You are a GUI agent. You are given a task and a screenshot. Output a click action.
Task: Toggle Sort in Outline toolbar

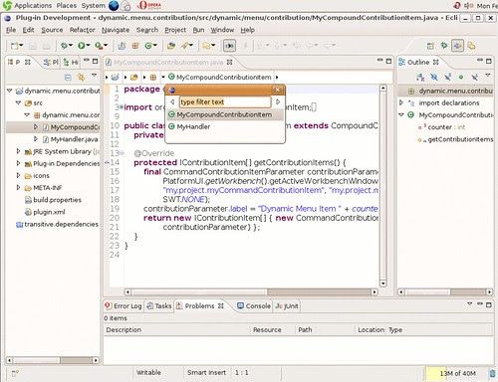(420, 78)
